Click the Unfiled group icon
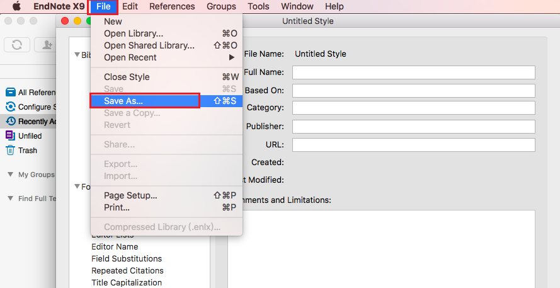This screenshot has height=288, width=560. [x=10, y=135]
